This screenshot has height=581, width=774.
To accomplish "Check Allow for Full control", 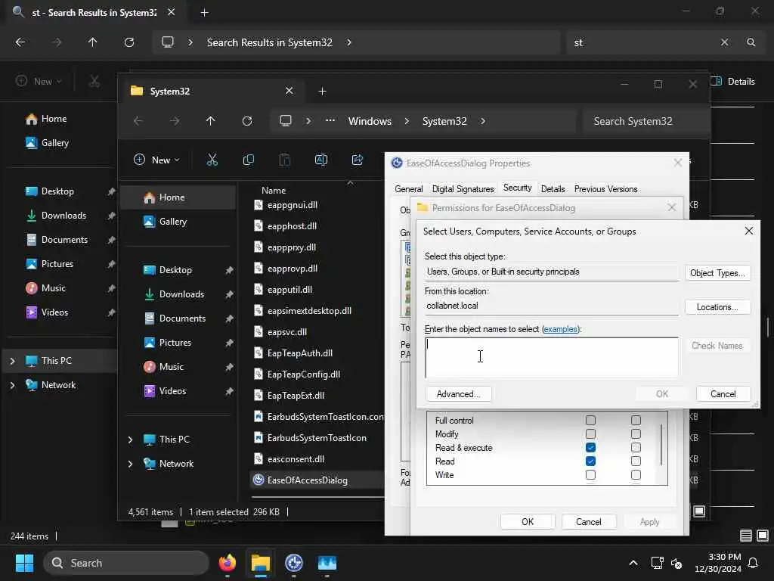I will (x=590, y=421).
